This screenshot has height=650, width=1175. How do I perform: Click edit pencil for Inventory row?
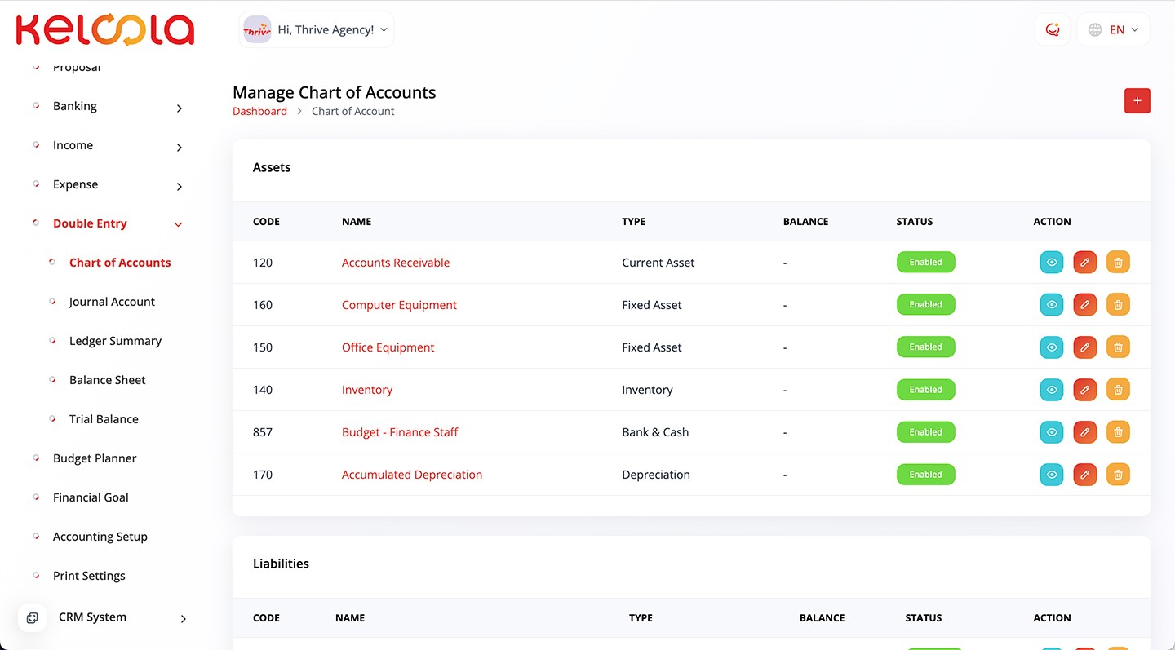tap(1084, 390)
